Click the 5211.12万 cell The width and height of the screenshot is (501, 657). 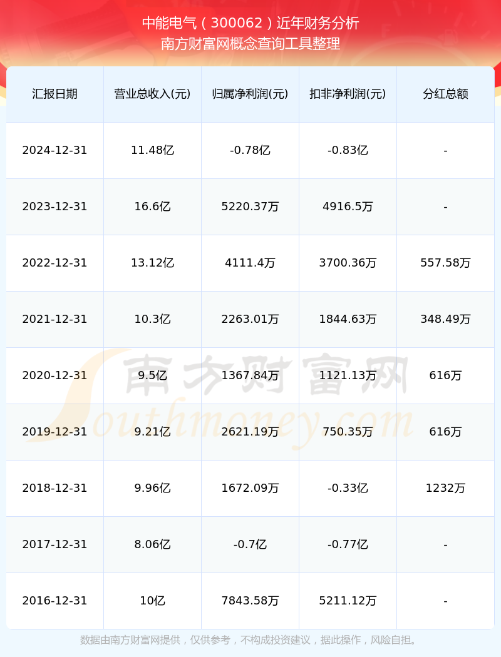348,601
